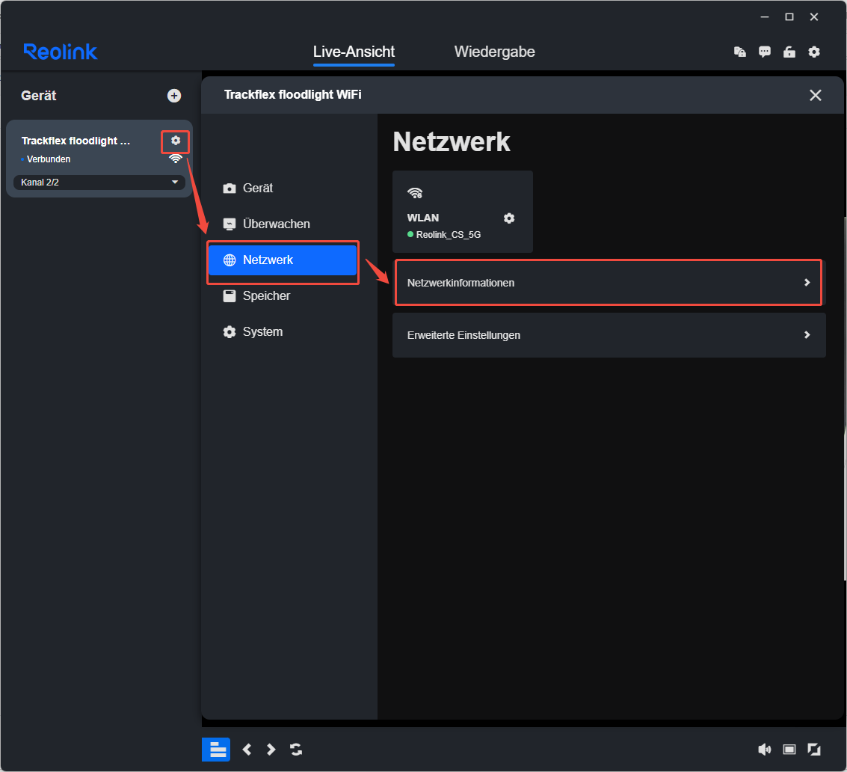This screenshot has height=772, width=847.
Task: Add a new device with plus icon
Action: pyautogui.click(x=174, y=96)
